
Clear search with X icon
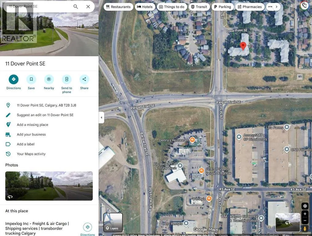88,6
